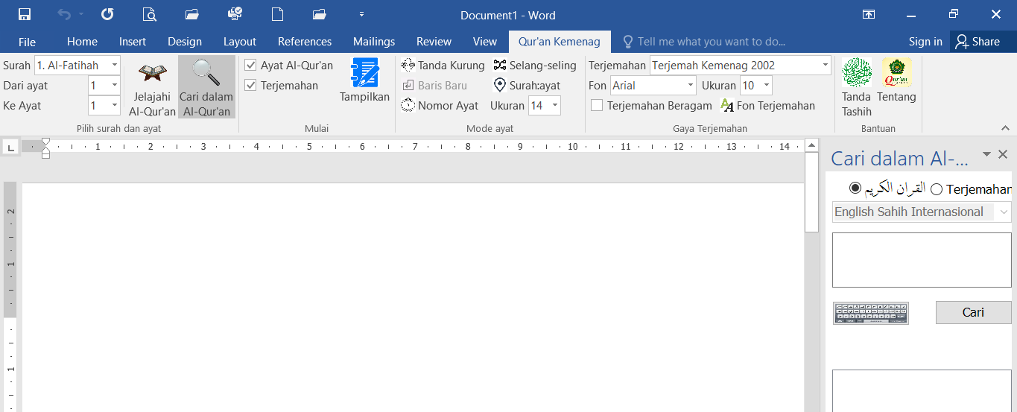Click Sign in link
The width and height of the screenshot is (1017, 412).
tap(925, 42)
